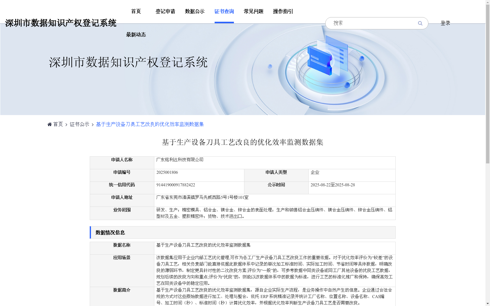Click the 公示时间 label cell

[276, 188]
